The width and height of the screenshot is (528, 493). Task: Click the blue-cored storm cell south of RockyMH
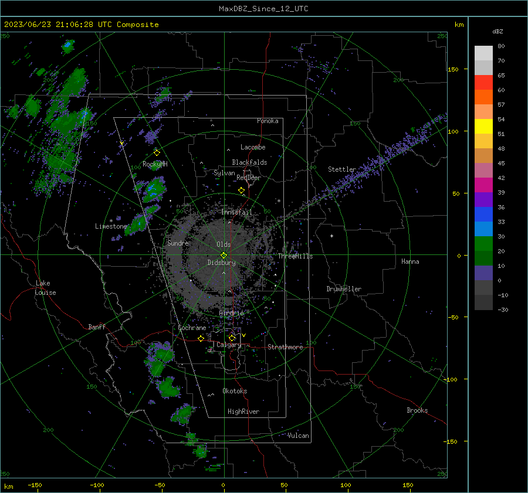(x=154, y=190)
